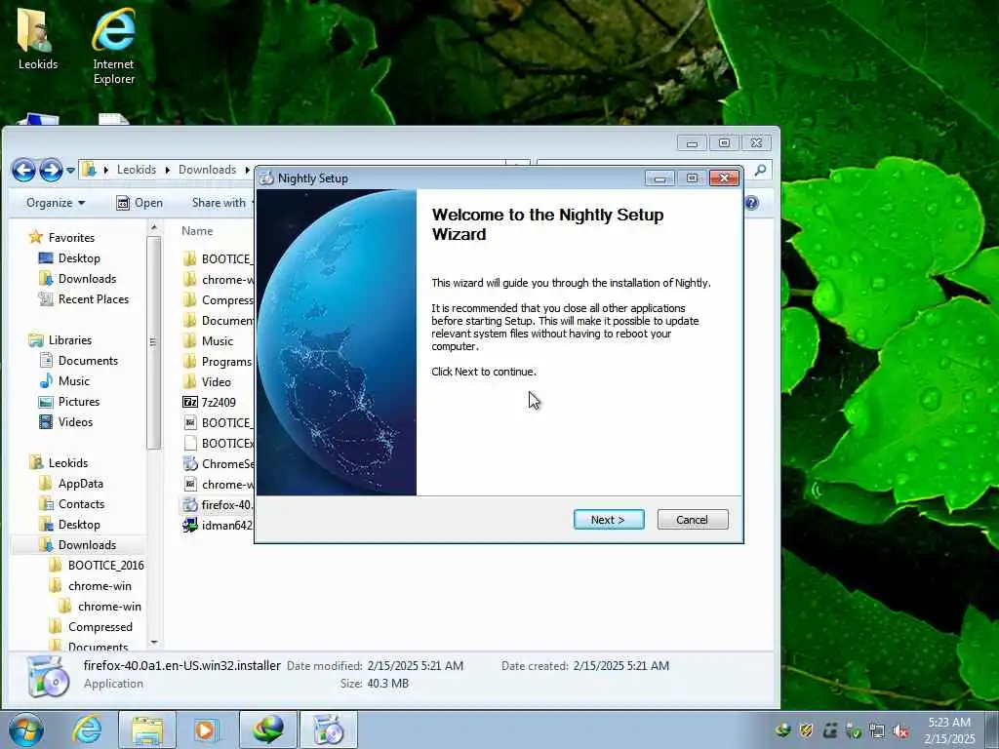This screenshot has height=749, width=999.
Task: Go back in the Explorer window
Action: coord(24,170)
